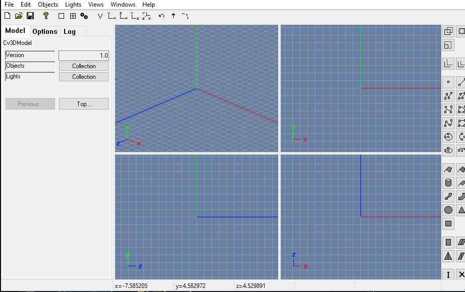Click the dotted curve toolbar icon
The image size is (465, 292).
[x=185, y=16]
